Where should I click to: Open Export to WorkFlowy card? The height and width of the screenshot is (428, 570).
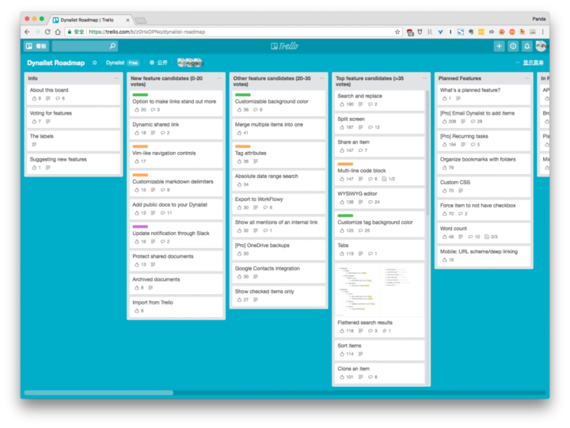(279, 203)
